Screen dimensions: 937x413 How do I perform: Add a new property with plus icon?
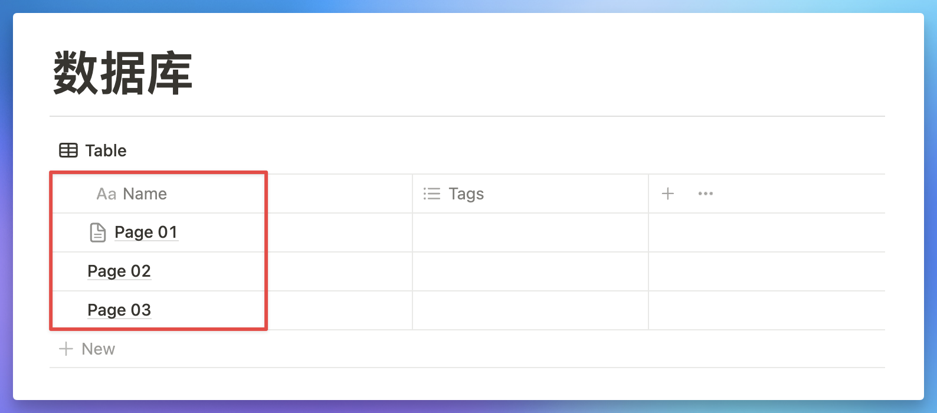pyautogui.click(x=668, y=194)
